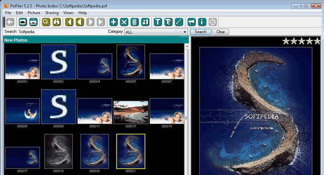Screen dimensions: 324x175
Task: Click the solid T text icon
Action: 158,22
